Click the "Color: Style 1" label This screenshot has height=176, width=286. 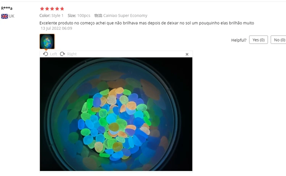click(51, 16)
